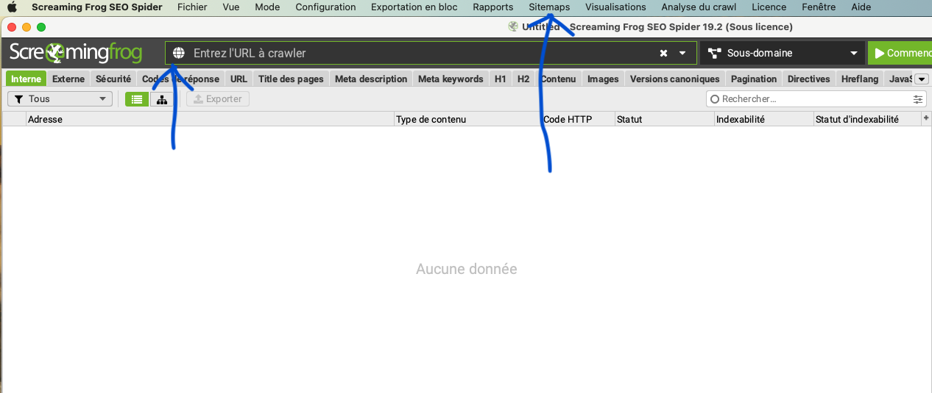Viewport: 932px width, 393px height.
Task: Select the Versions canoniques tab
Action: [x=675, y=79]
